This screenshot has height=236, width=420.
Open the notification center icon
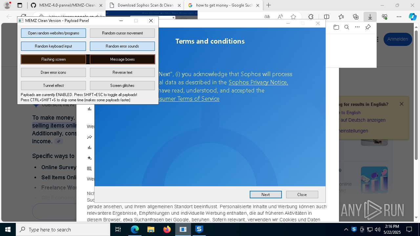409,230
